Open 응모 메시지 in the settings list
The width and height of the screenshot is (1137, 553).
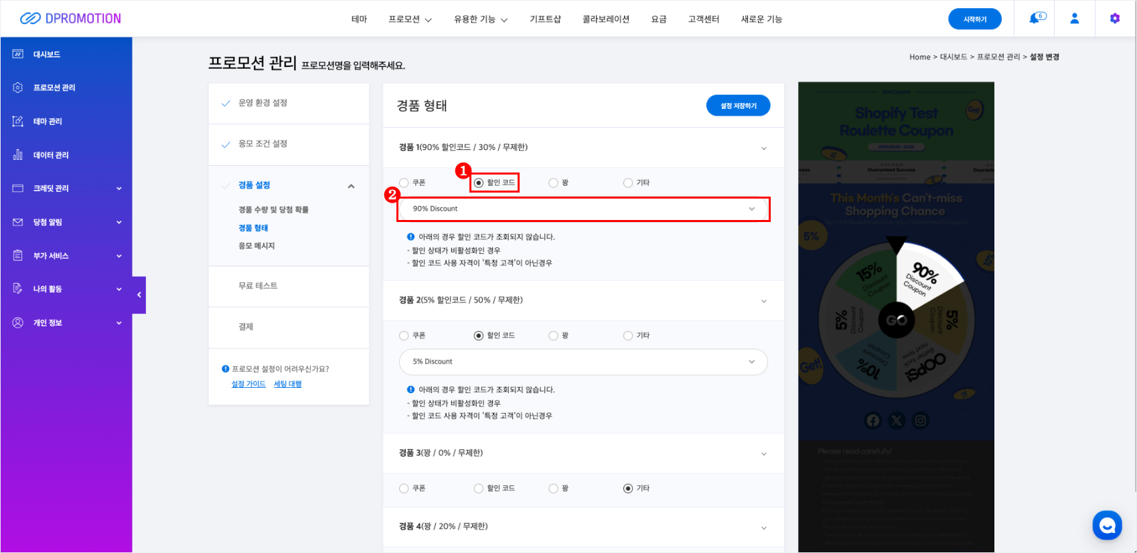[256, 246]
